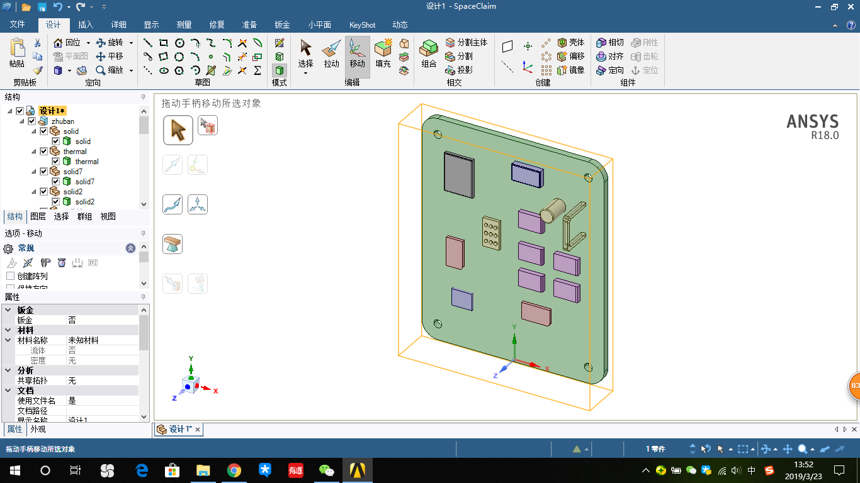Uncheck visibility of the thermal body
Viewport: 860px width, 483px height.
tap(55, 161)
